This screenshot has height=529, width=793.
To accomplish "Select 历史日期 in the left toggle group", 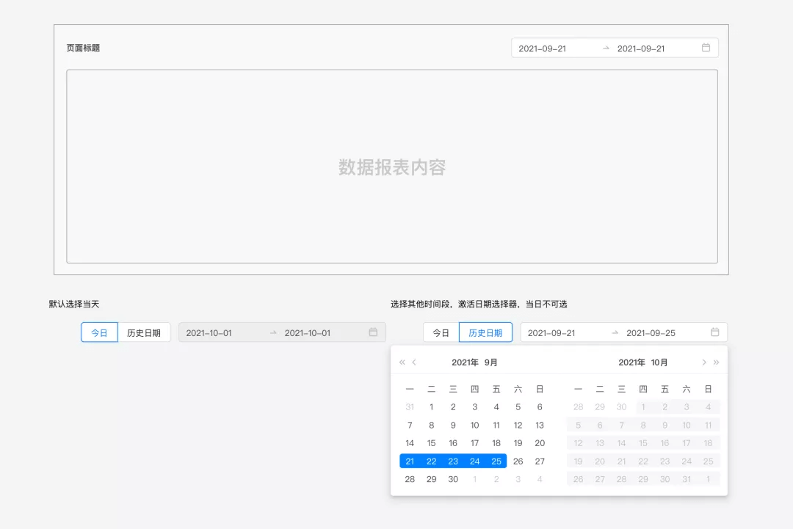I will (144, 332).
